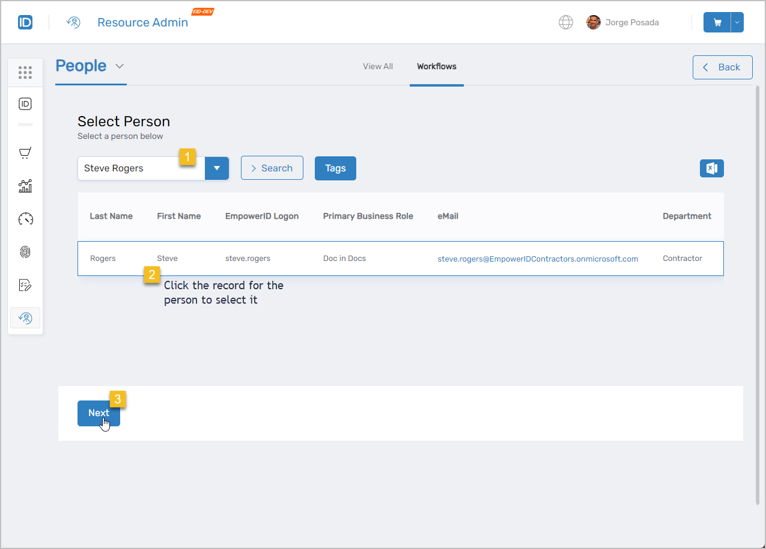Open the person search dropdown arrow
This screenshot has width=766, height=549.
pyautogui.click(x=216, y=168)
